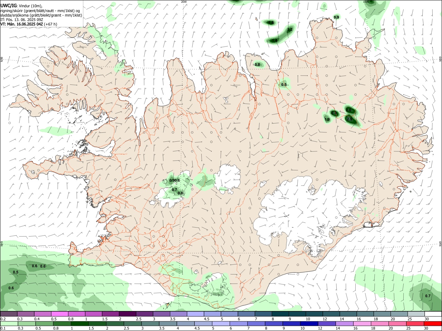The image size is (442, 331).
Task: Select the navy blue 10 mm rain swatch
Action: [309, 323]
